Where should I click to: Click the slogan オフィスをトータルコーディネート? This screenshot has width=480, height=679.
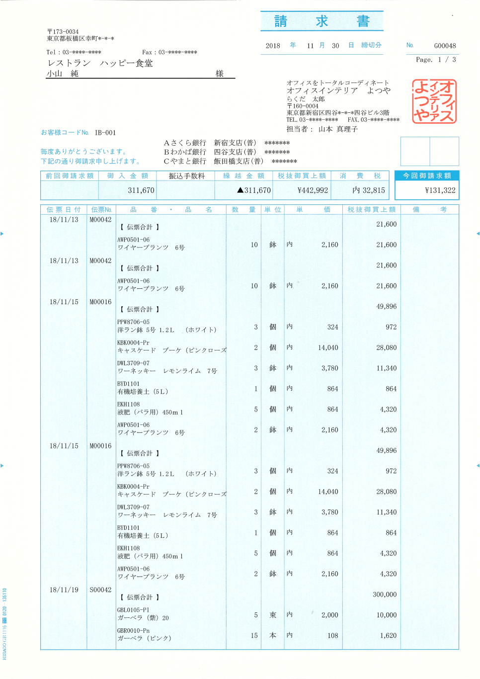(338, 83)
